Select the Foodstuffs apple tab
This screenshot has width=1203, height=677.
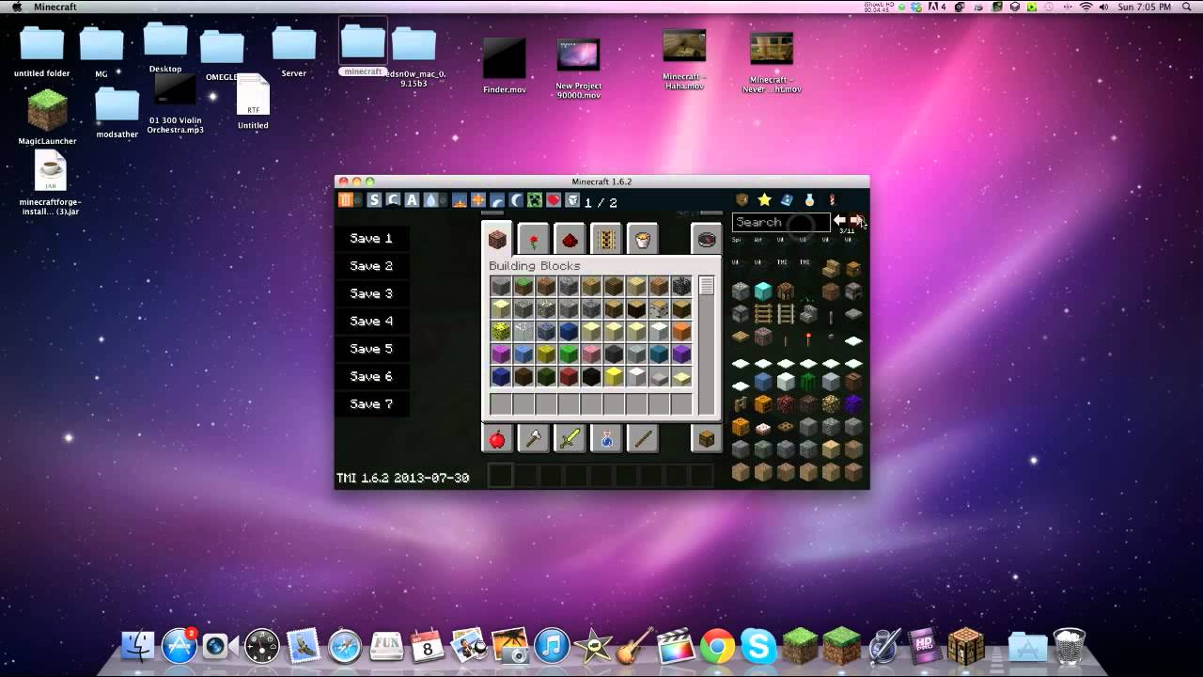pyautogui.click(x=497, y=438)
